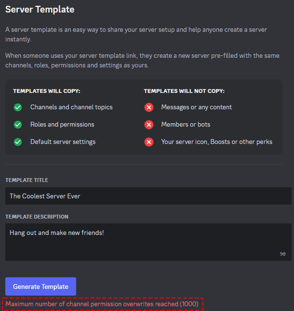The image size is (294, 311).
Task: Click the 90 character counter in description
Action: pyautogui.click(x=282, y=254)
